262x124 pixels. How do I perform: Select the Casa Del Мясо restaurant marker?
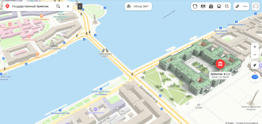tap(41, 16)
